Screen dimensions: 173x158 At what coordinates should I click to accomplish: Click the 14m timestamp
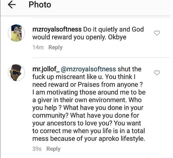tap(38, 47)
